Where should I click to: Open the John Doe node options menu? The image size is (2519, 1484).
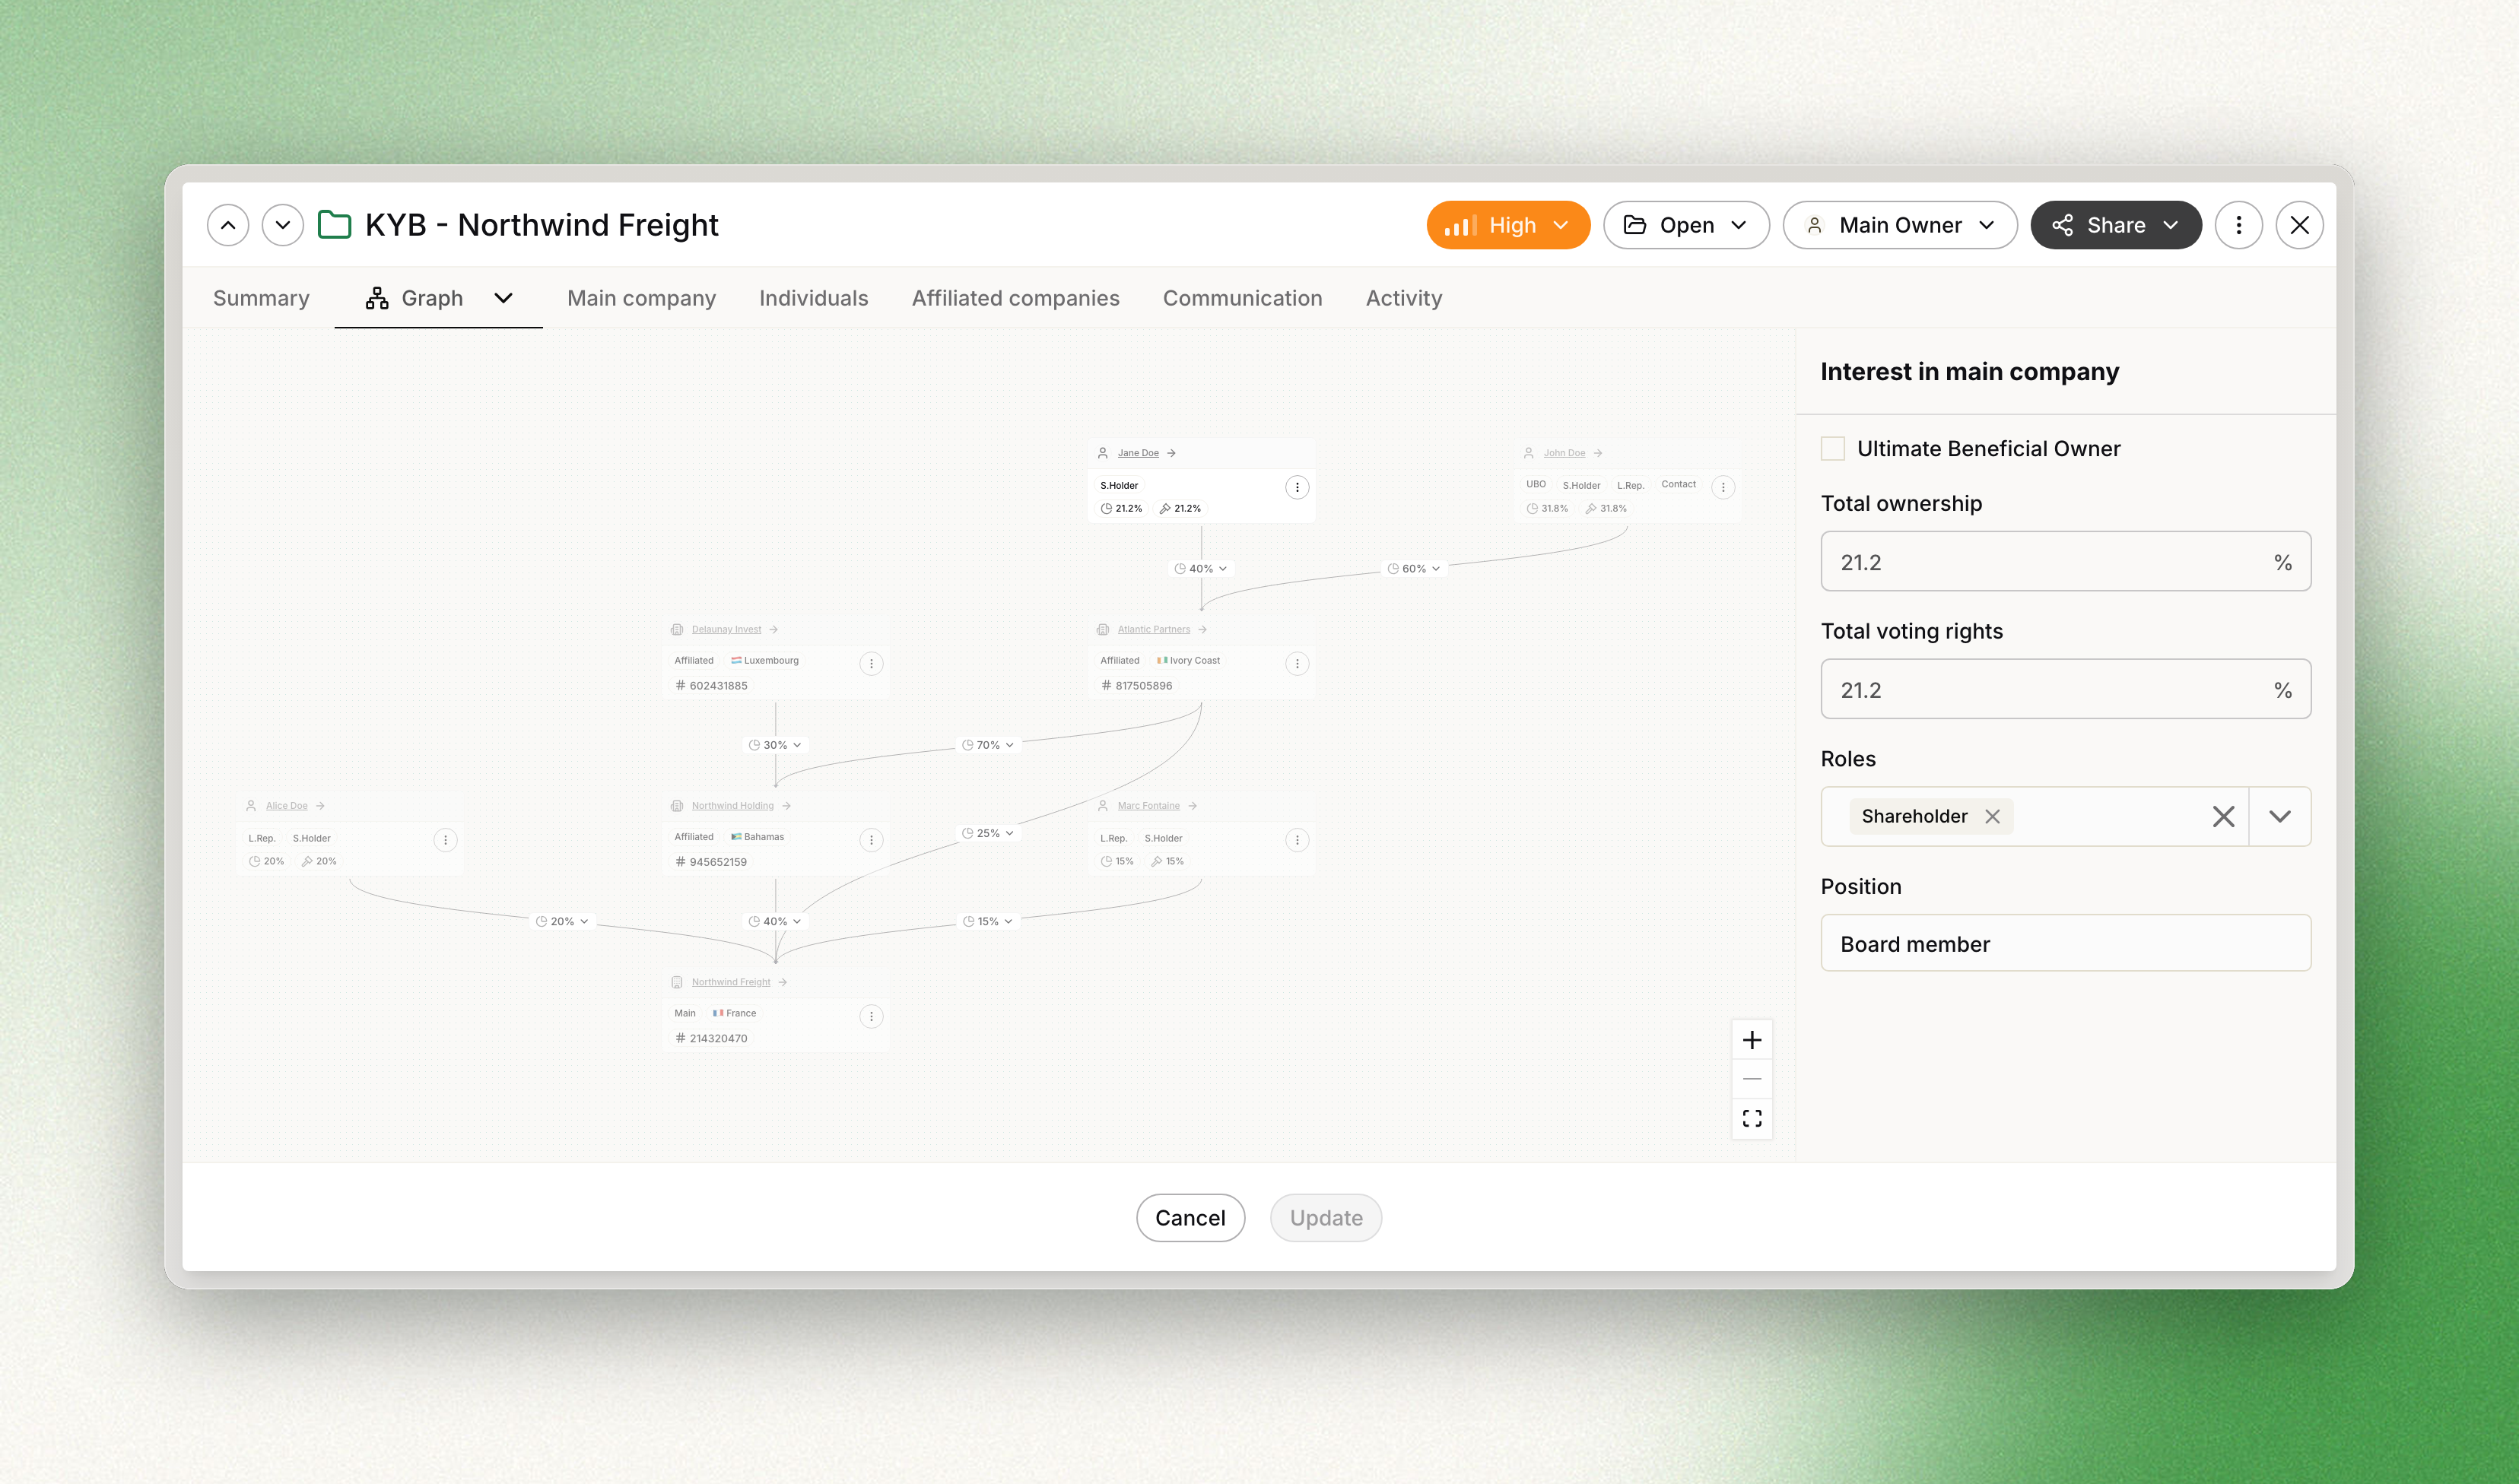pyautogui.click(x=1723, y=487)
